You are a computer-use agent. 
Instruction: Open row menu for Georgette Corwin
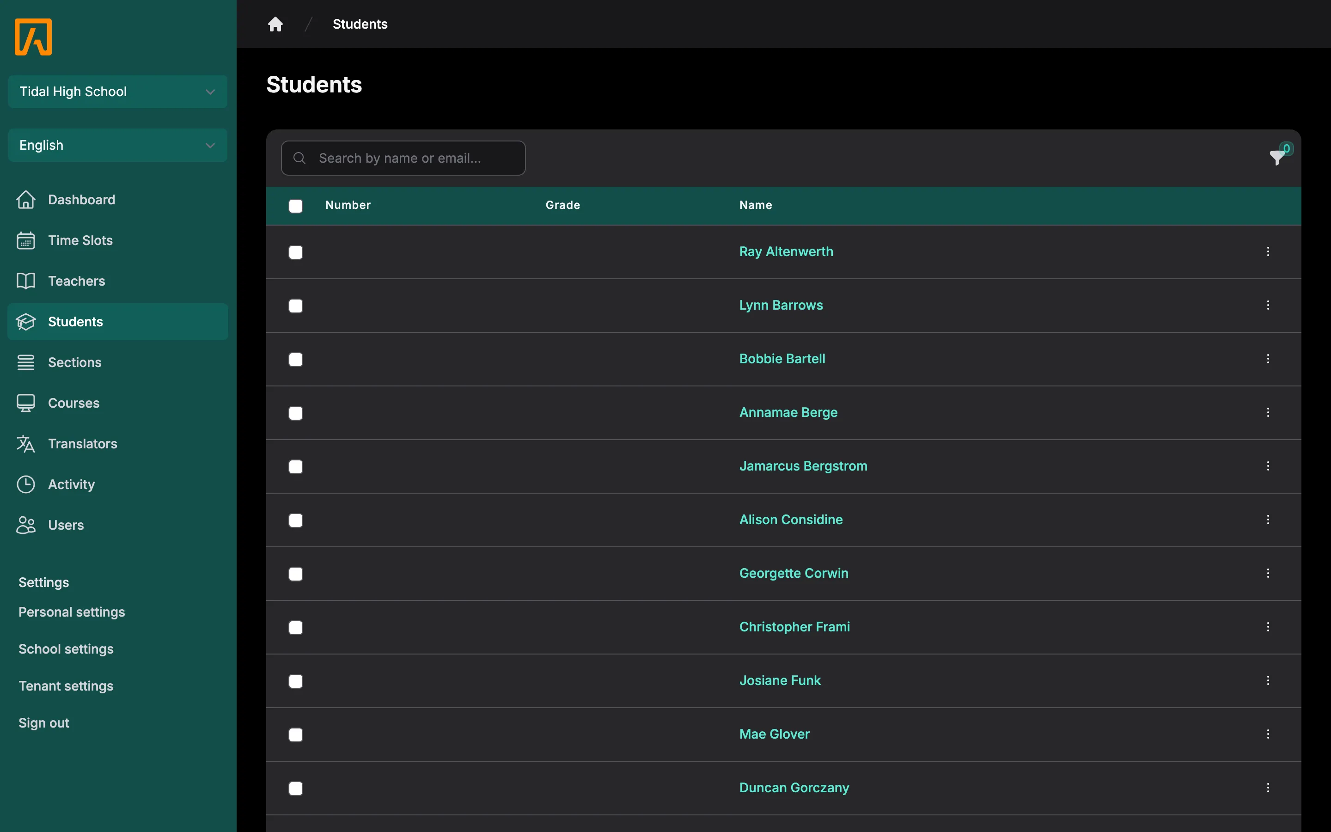[x=1268, y=573]
